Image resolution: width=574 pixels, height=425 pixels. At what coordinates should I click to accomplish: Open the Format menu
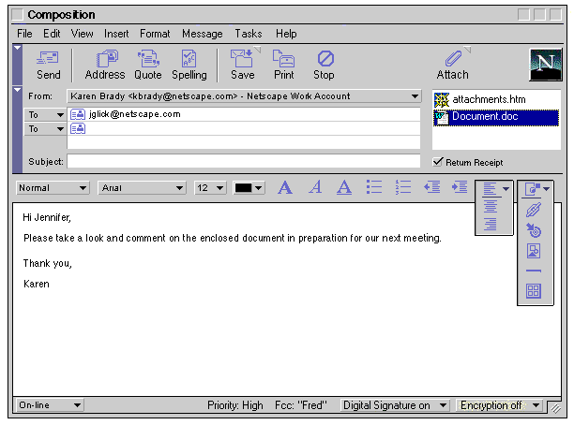(155, 34)
